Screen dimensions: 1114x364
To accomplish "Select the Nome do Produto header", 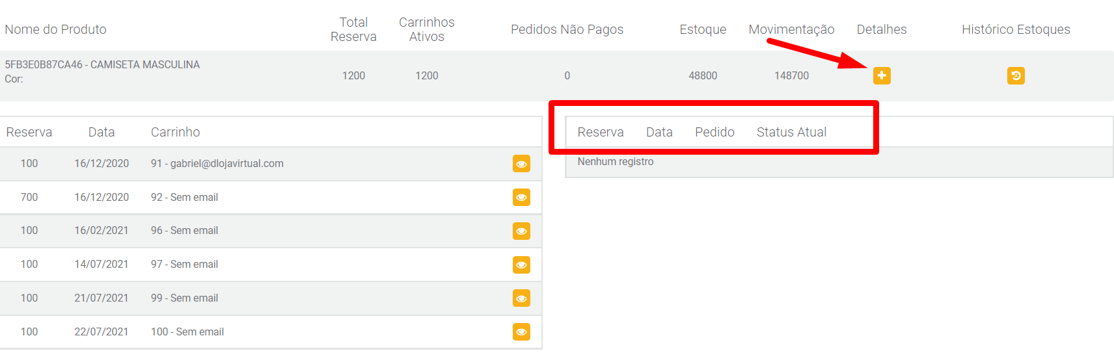I will 55,29.
